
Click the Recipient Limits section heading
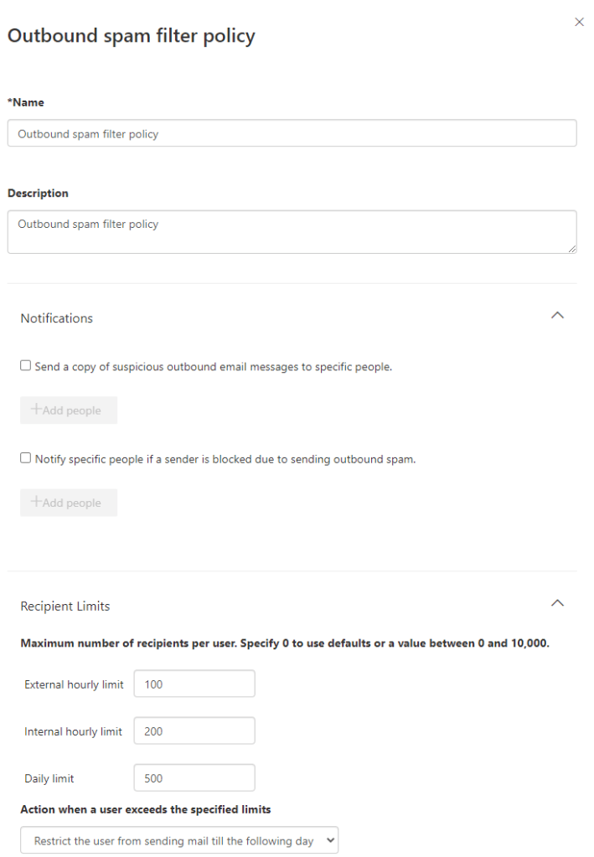(x=65, y=606)
